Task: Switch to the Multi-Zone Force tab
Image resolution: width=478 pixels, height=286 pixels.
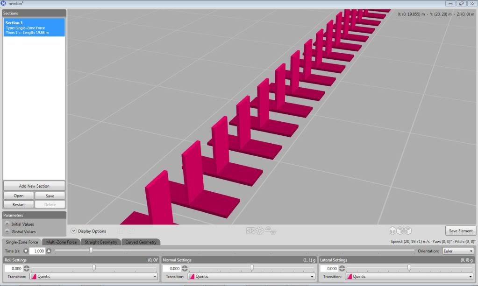Action: coord(61,242)
